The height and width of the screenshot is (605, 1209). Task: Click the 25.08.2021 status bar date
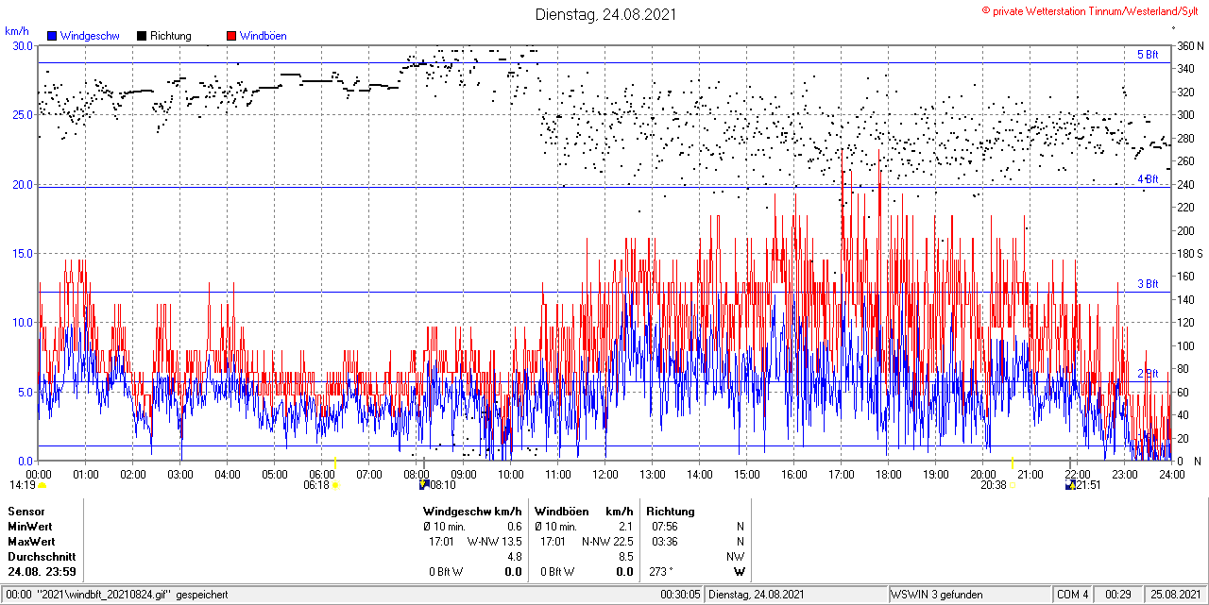(x=1174, y=596)
